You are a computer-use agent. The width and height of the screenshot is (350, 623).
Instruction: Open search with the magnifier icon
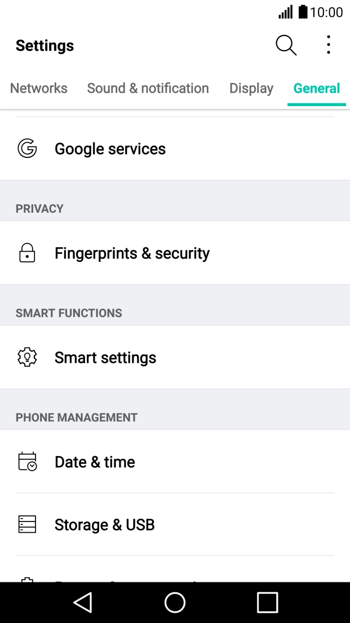click(285, 45)
